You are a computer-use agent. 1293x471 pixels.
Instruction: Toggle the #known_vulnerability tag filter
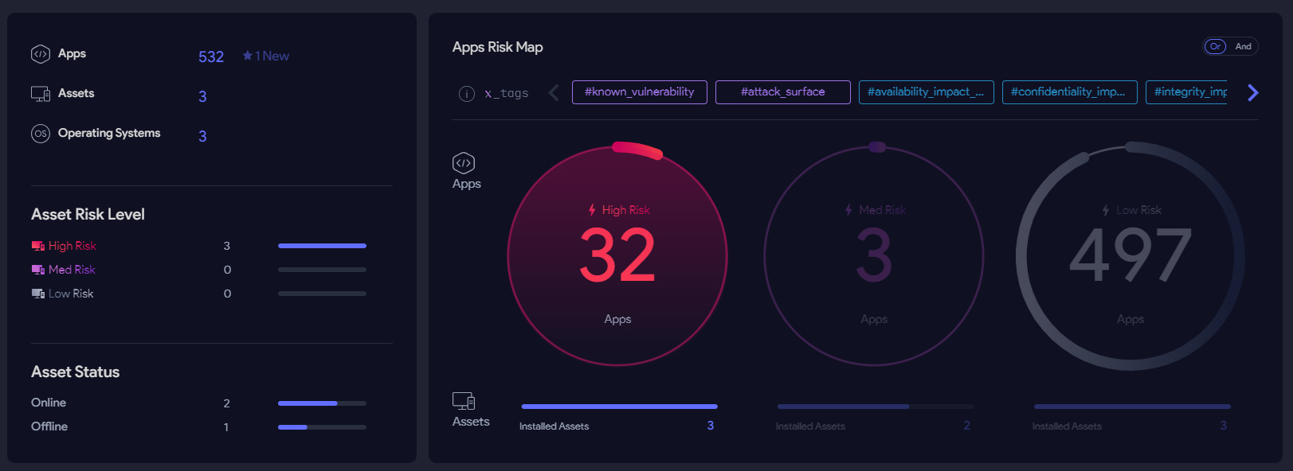tap(639, 92)
